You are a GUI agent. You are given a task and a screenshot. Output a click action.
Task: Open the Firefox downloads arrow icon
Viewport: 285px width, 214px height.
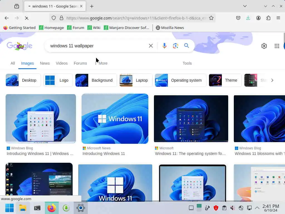248,18
